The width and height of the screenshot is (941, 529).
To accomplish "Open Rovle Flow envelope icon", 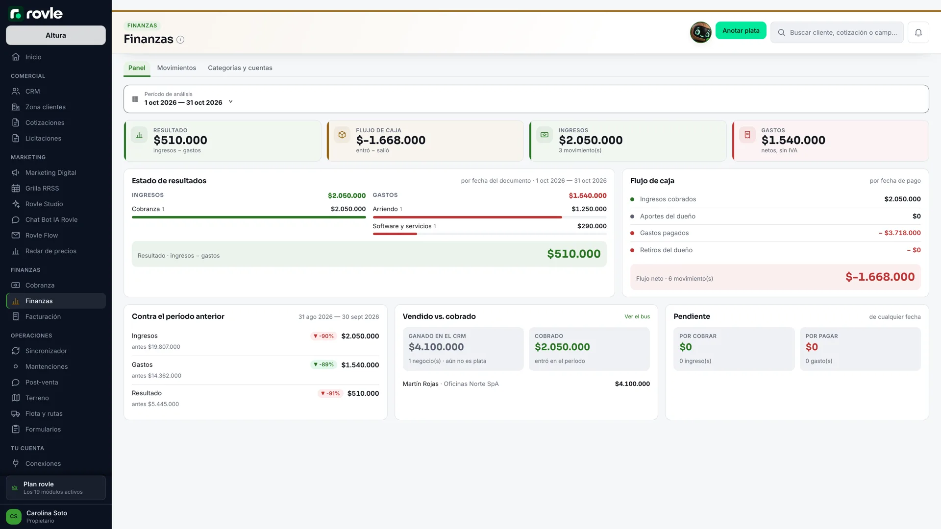I will pos(16,235).
